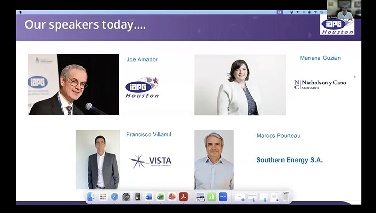The height and width of the screenshot is (213, 376).
Task: Toggle the Wi-Fi status menu
Action: coord(315,11)
